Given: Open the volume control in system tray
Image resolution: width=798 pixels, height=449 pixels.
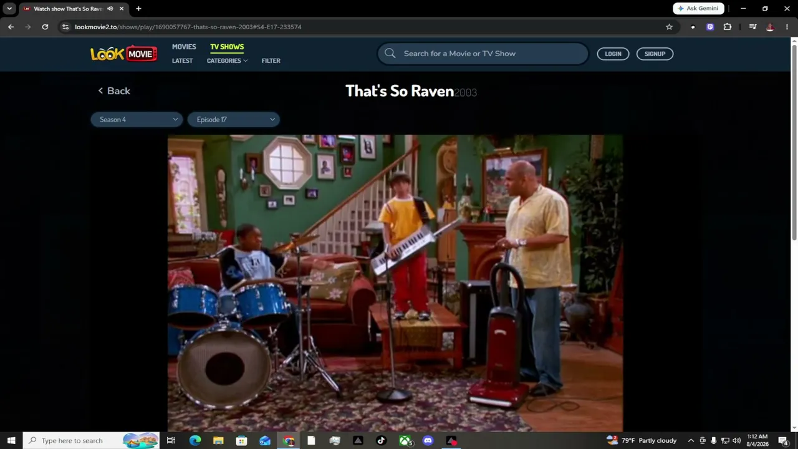Looking at the screenshot, I should [x=736, y=440].
